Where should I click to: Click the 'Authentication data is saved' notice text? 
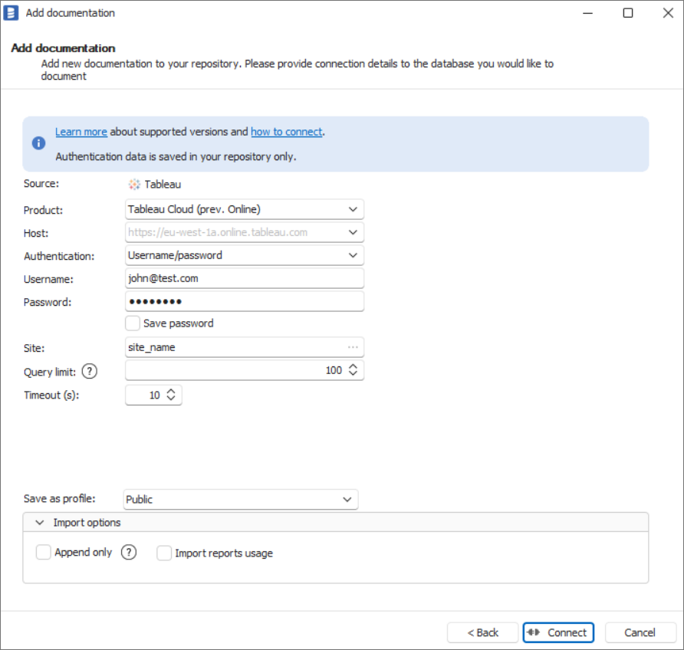click(176, 156)
